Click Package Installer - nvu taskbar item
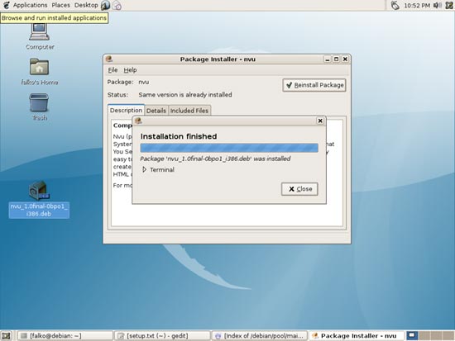This screenshot has width=455, height=341. click(x=356, y=336)
